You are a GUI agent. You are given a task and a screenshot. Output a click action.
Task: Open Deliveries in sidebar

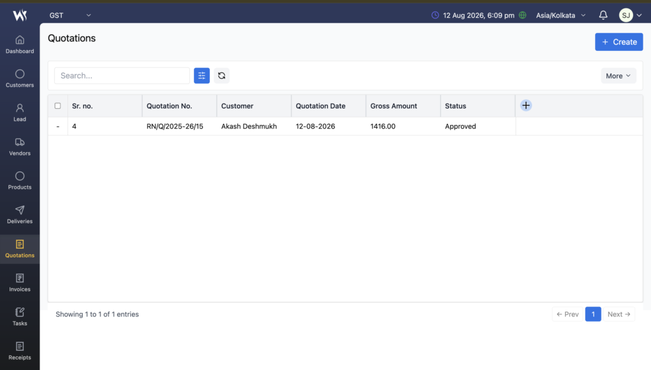pos(20,215)
